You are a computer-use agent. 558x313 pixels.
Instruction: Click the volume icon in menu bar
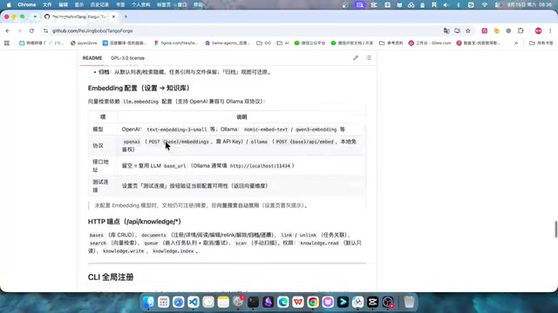pos(446,5)
